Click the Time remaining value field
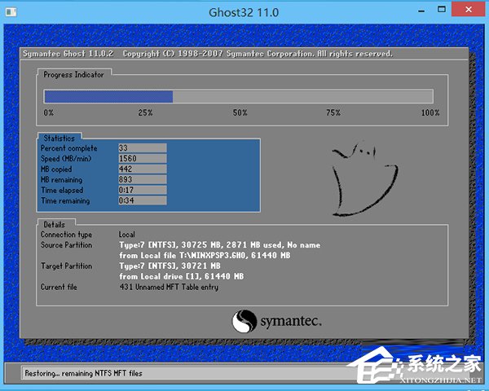Screen dimensions: 489x391 (x=141, y=201)
